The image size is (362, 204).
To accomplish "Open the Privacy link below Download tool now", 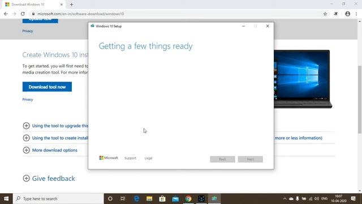I will click(x=28, y=100).
